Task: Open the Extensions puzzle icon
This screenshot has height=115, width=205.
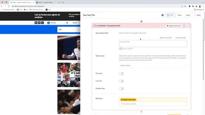Action: click(x=193, y=6)
